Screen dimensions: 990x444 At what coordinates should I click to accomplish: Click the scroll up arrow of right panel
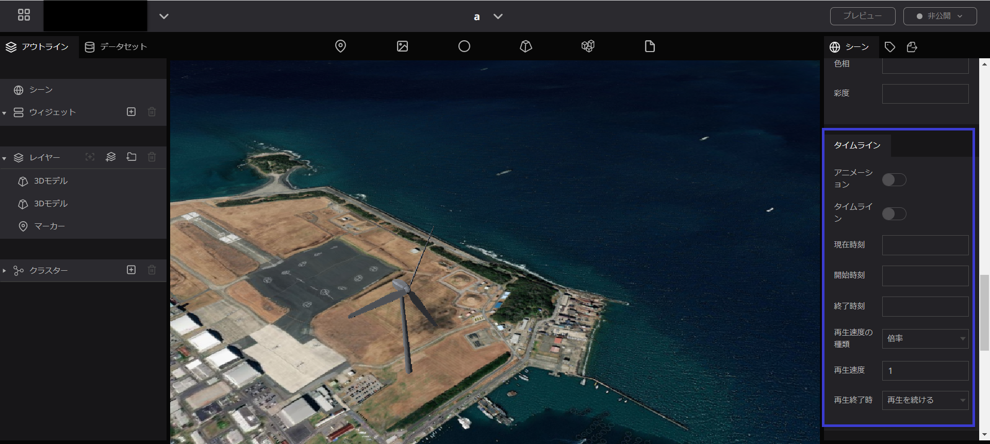click(x=984, y=65)
